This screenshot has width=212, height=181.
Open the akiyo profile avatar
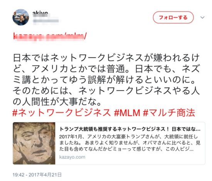pos(21,17)
